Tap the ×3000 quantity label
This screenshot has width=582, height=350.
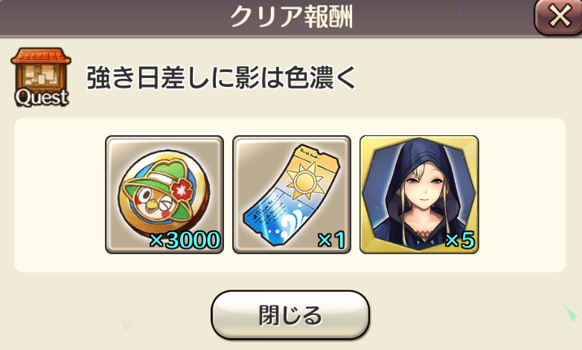point(185,240)
